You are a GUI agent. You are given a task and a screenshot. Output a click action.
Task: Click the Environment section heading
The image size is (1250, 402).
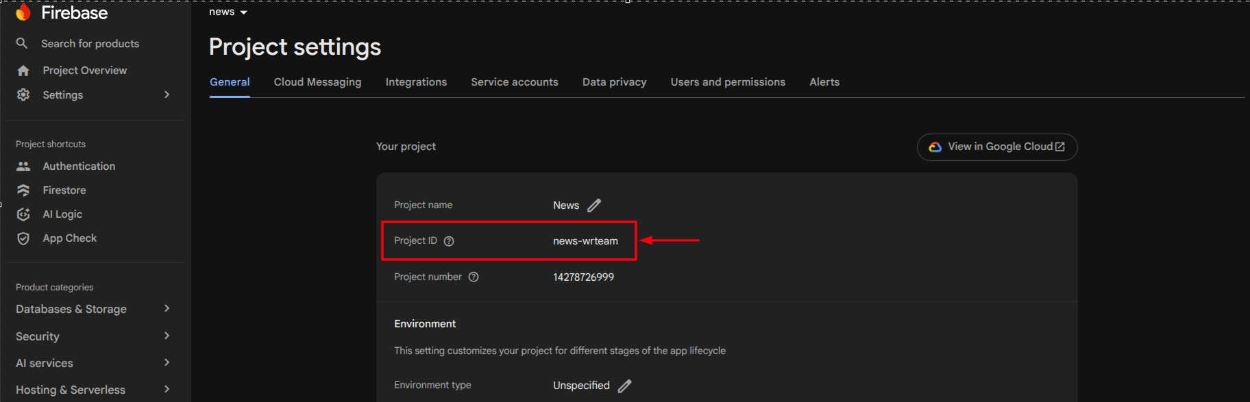tap(425, 324)
